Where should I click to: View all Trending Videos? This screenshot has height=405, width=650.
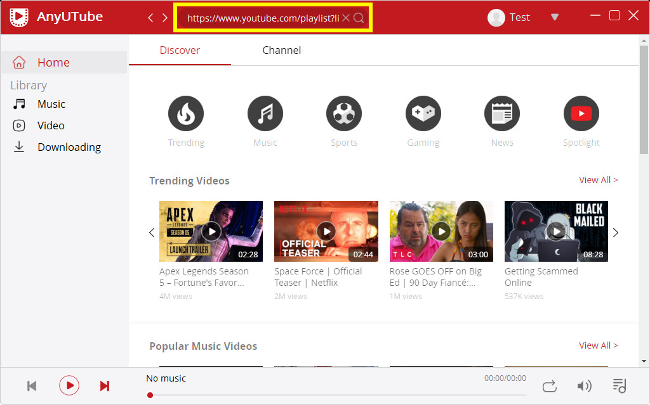coord(598,180)
